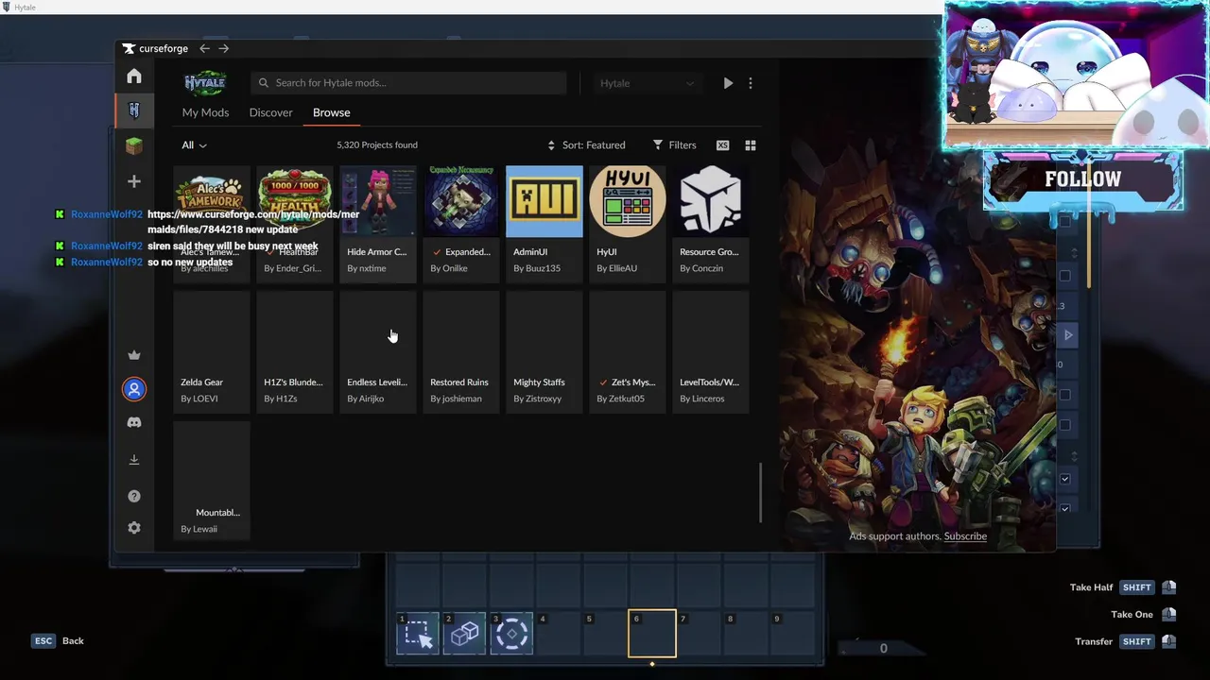
Task: Open the LevelTools/W... mod card
Action: pyautogui.click(x=711, y=351)
